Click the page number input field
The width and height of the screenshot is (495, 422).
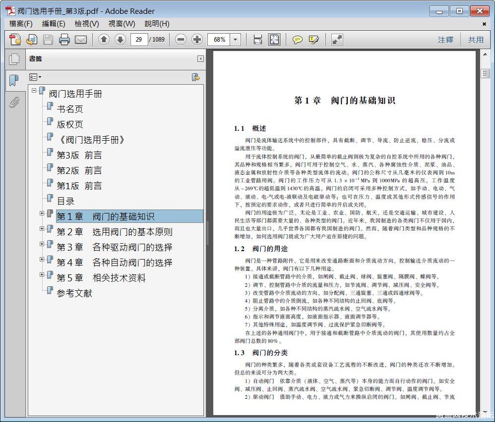click(139, 40)
